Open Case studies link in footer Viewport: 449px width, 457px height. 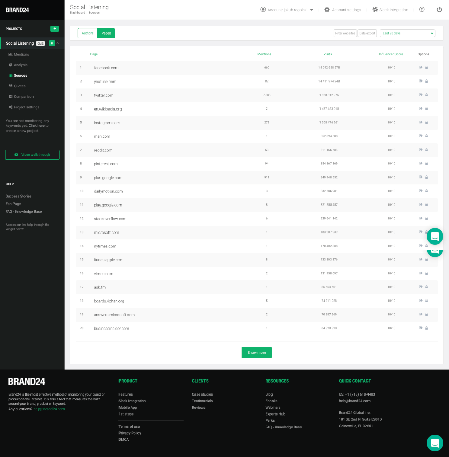coord(202,394)
